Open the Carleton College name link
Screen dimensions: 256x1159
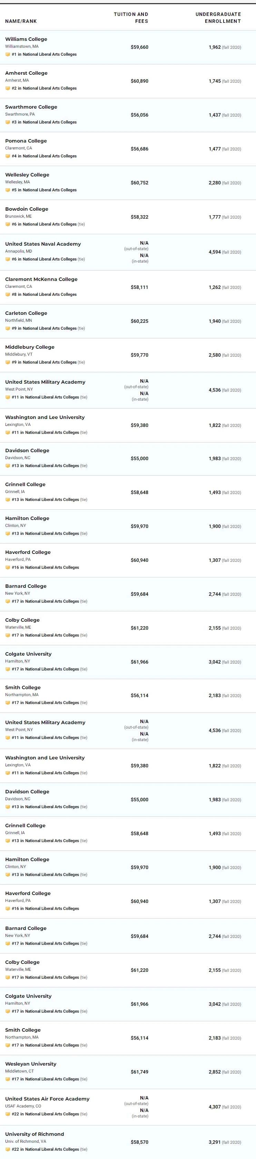tap(26, 313)
